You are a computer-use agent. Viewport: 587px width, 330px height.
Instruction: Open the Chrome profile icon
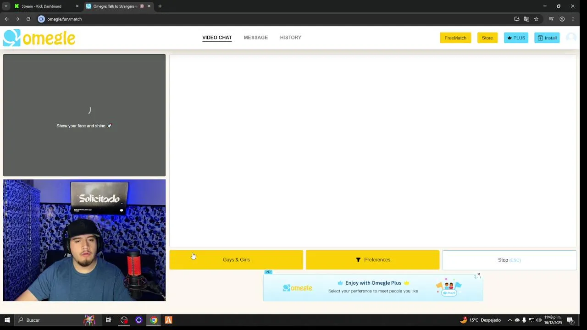562,19
